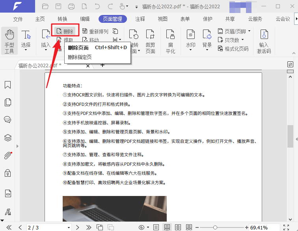
Task: Redo the last action
Action: pos(110,6)
